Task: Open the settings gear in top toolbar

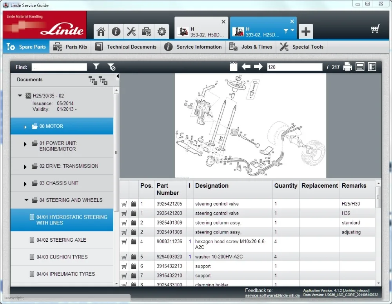Action: (162, 32)
